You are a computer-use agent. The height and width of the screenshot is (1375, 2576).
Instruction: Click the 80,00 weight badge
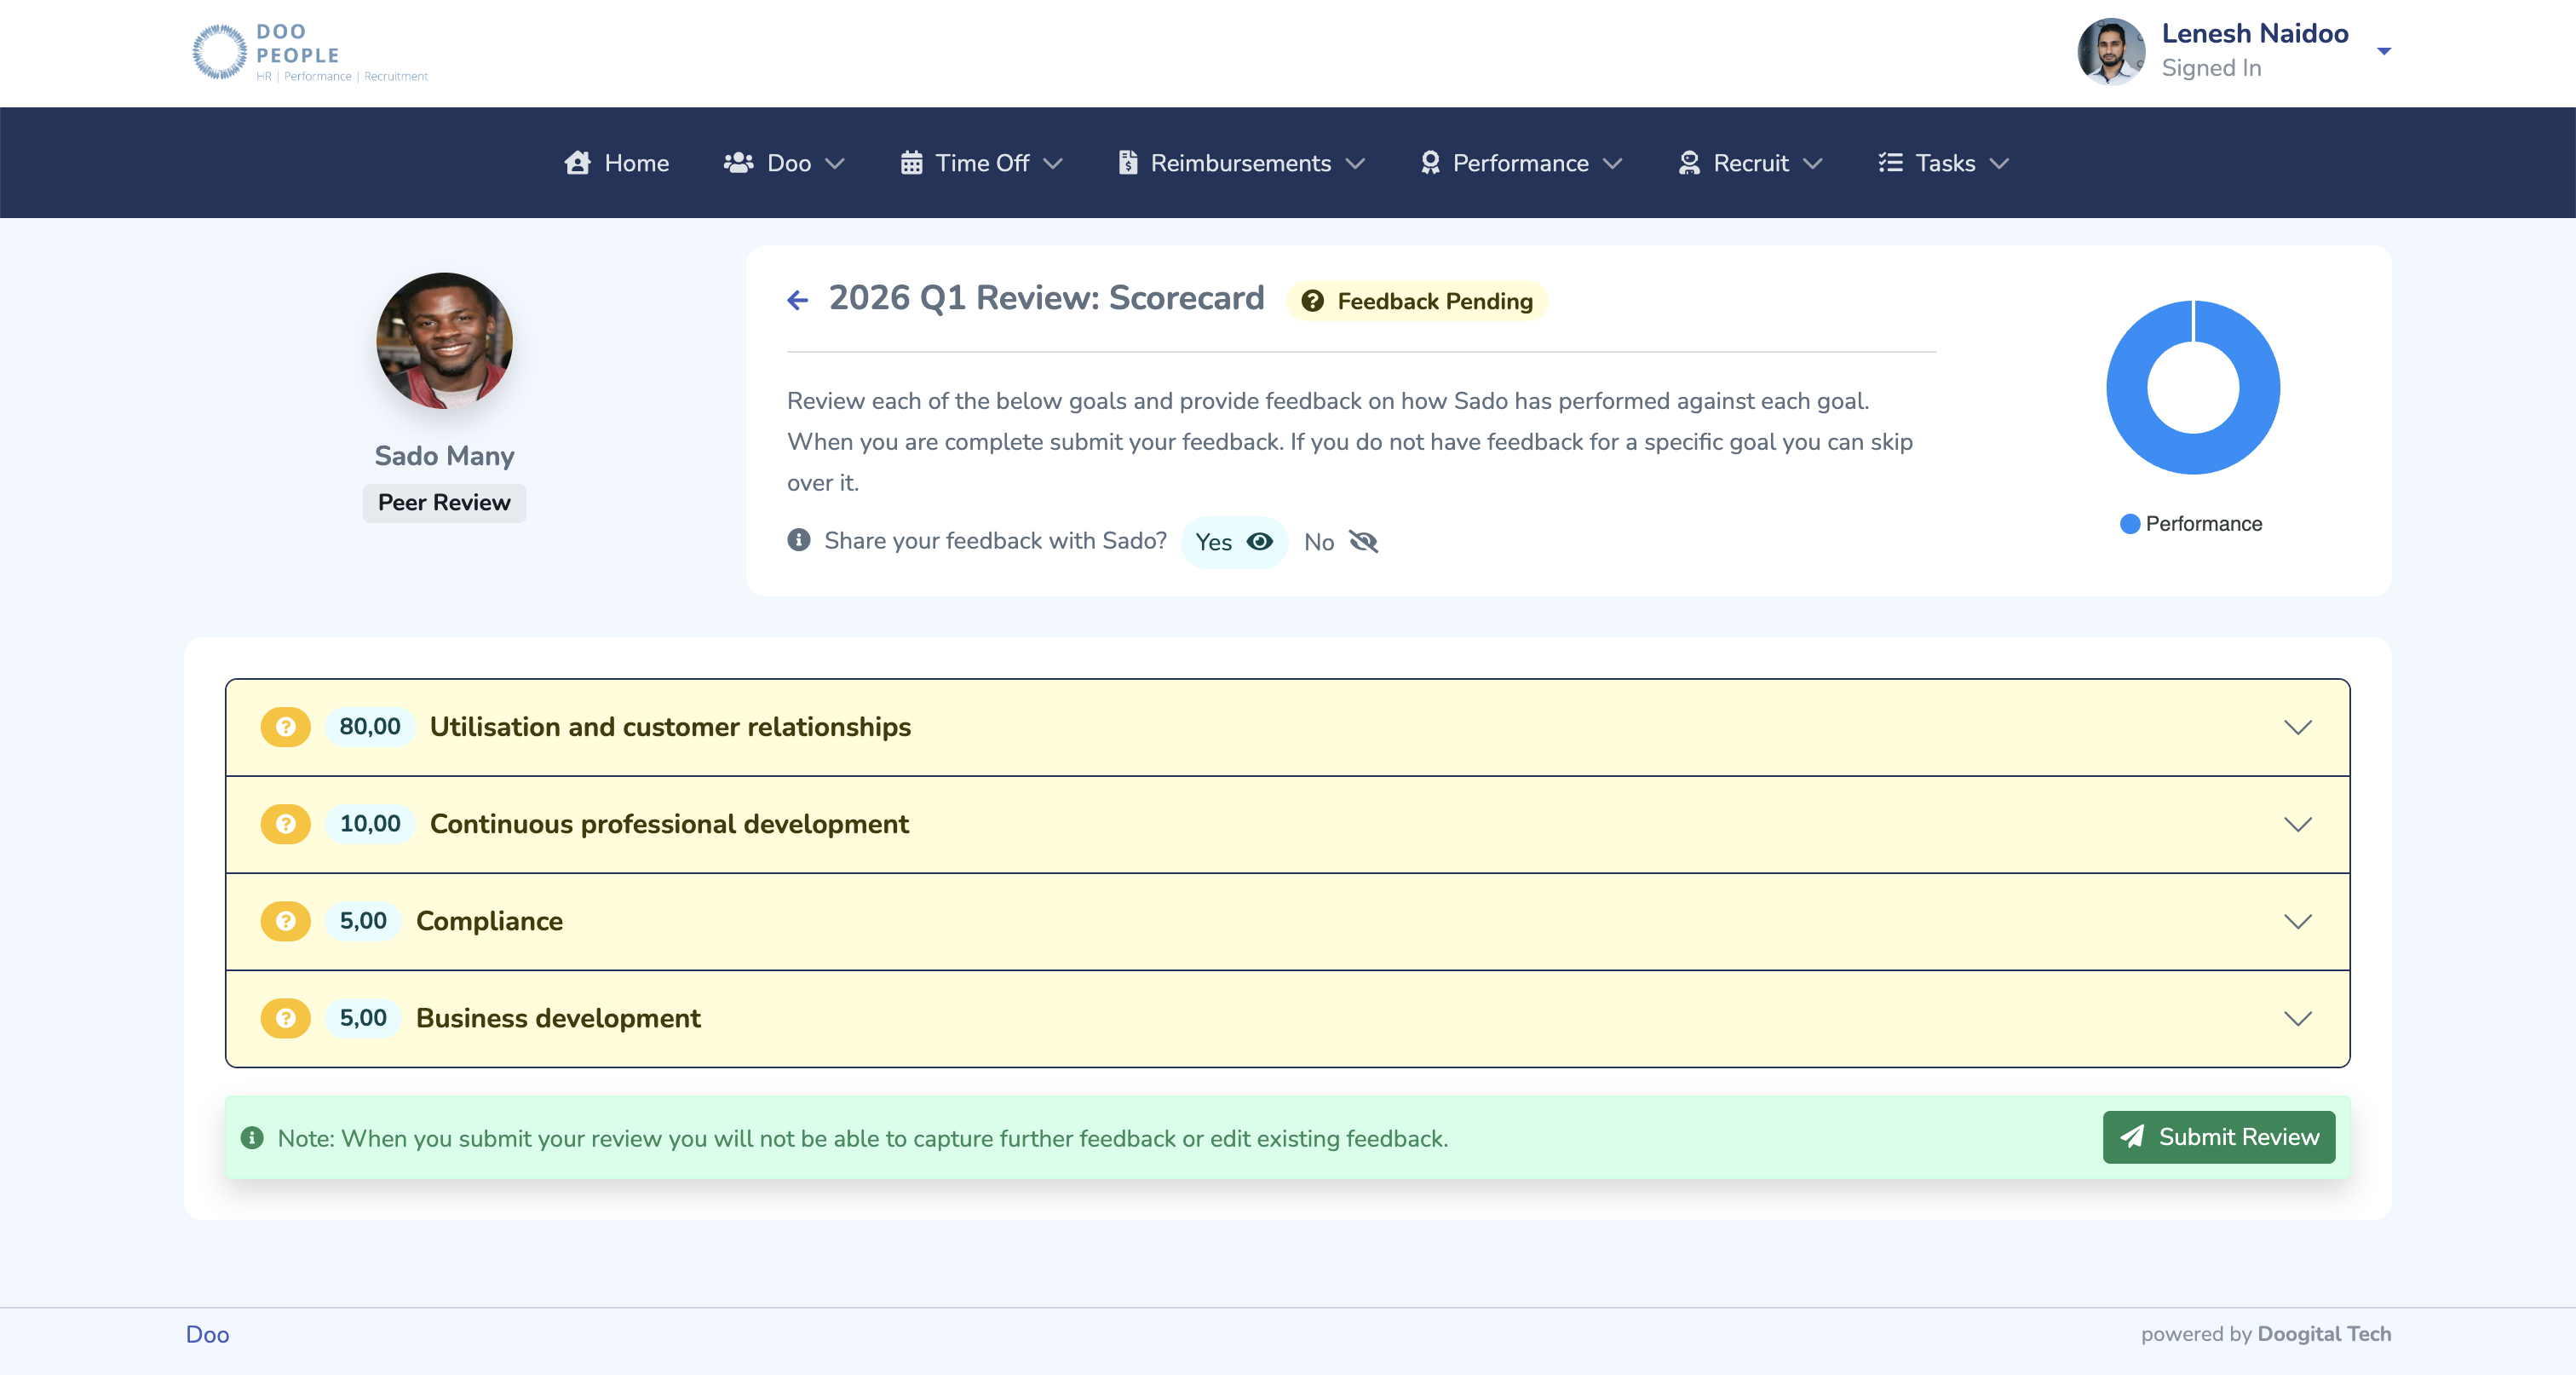pos(369,727)
